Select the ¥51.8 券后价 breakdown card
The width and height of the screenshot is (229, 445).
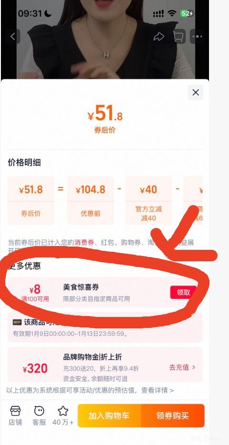[x=30, y=200]
